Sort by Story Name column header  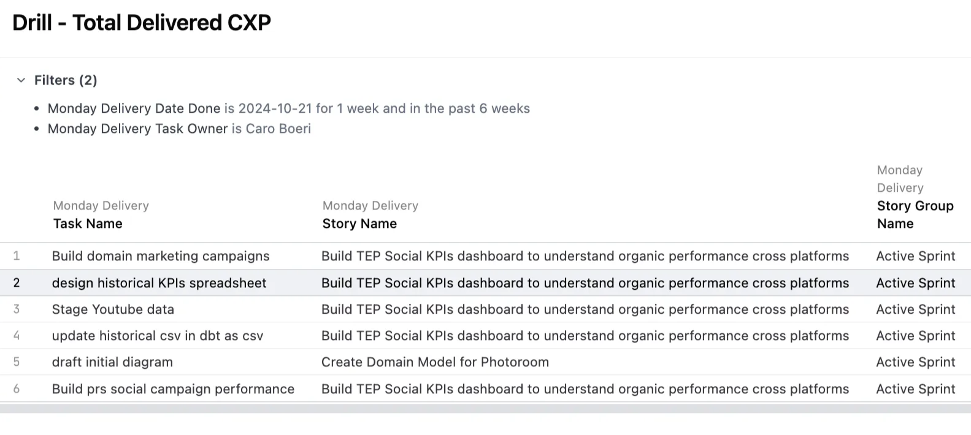(x=359, y=224)
